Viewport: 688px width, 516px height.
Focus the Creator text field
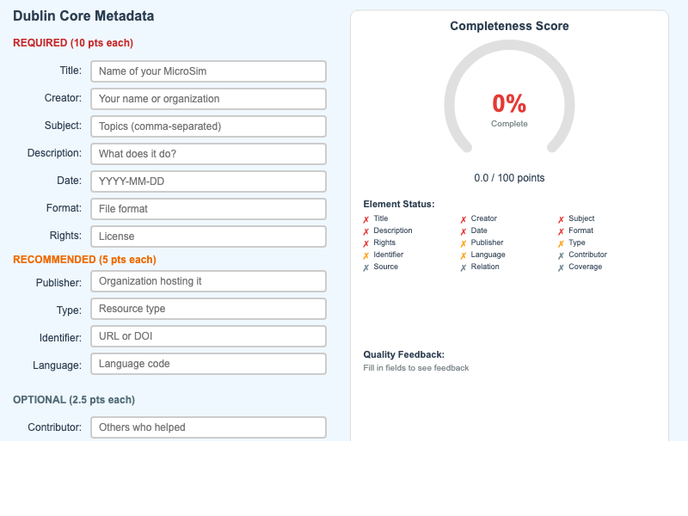click(x=208, y=99)
